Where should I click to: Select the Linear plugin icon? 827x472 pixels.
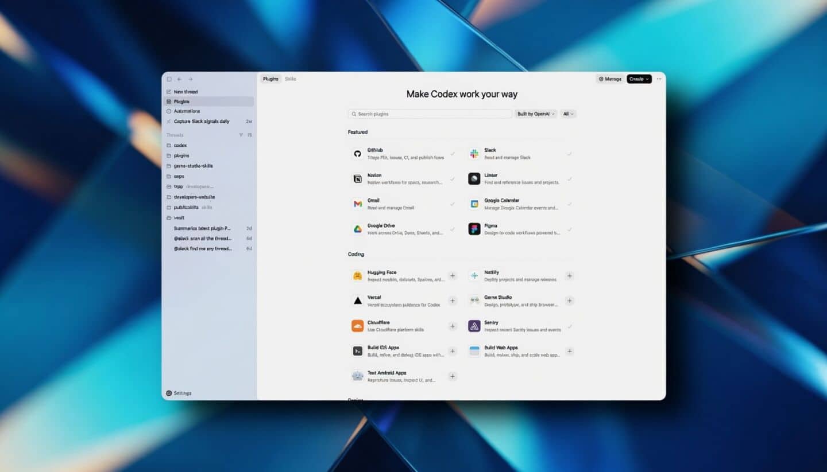474,179
